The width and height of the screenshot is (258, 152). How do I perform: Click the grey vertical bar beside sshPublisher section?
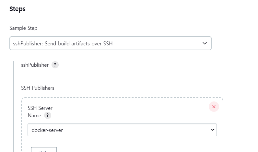(13, 106)
